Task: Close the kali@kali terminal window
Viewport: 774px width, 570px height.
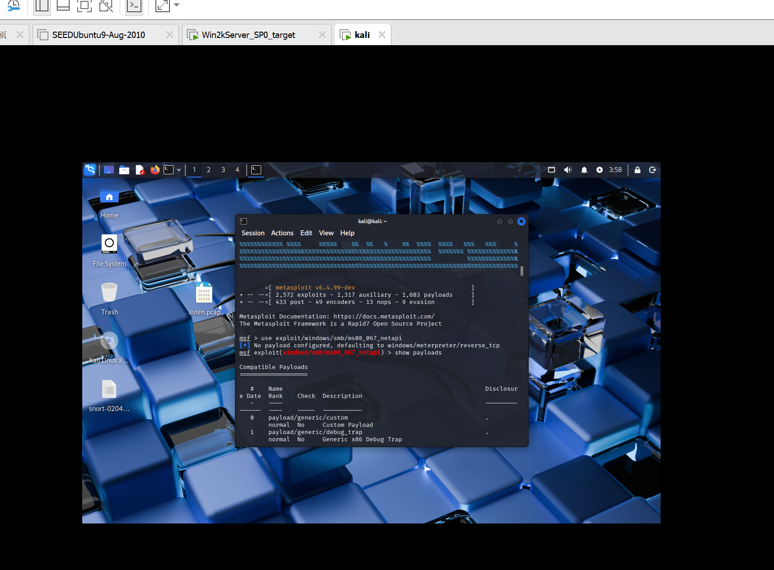Action: [x=521, y=221]
